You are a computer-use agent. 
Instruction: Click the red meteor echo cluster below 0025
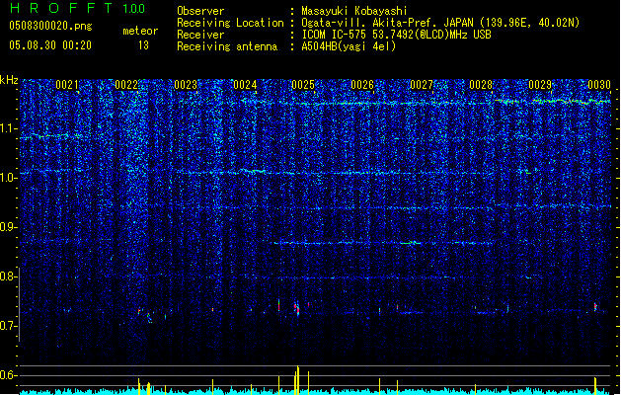coord(296,309)
